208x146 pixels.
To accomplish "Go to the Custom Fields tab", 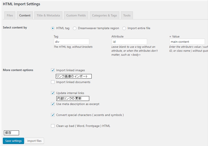I will point(76,15).
